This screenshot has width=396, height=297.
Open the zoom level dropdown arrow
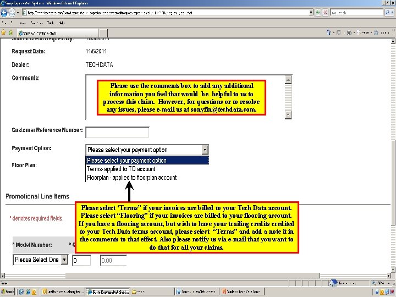pos(389,283)
